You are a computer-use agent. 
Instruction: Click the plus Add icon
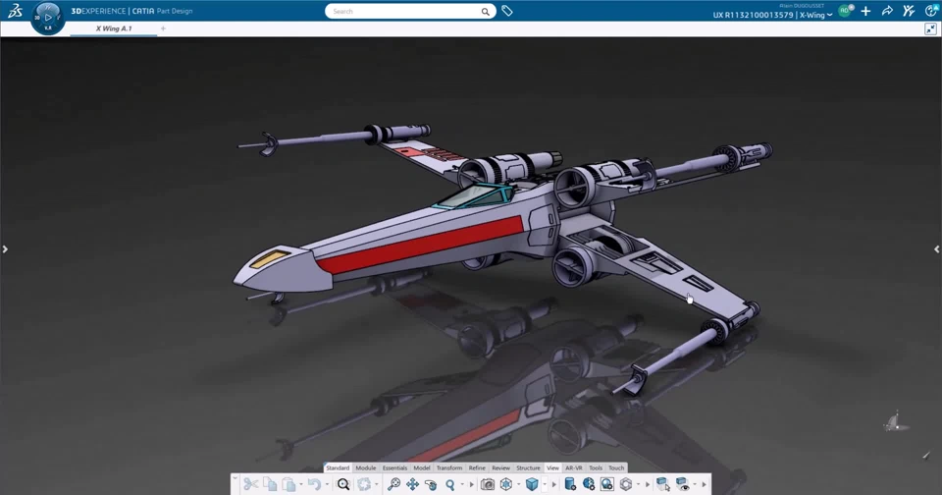click(x=865, y=11)
